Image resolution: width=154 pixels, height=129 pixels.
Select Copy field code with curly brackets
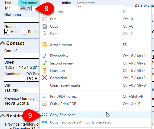coord(95,122)
